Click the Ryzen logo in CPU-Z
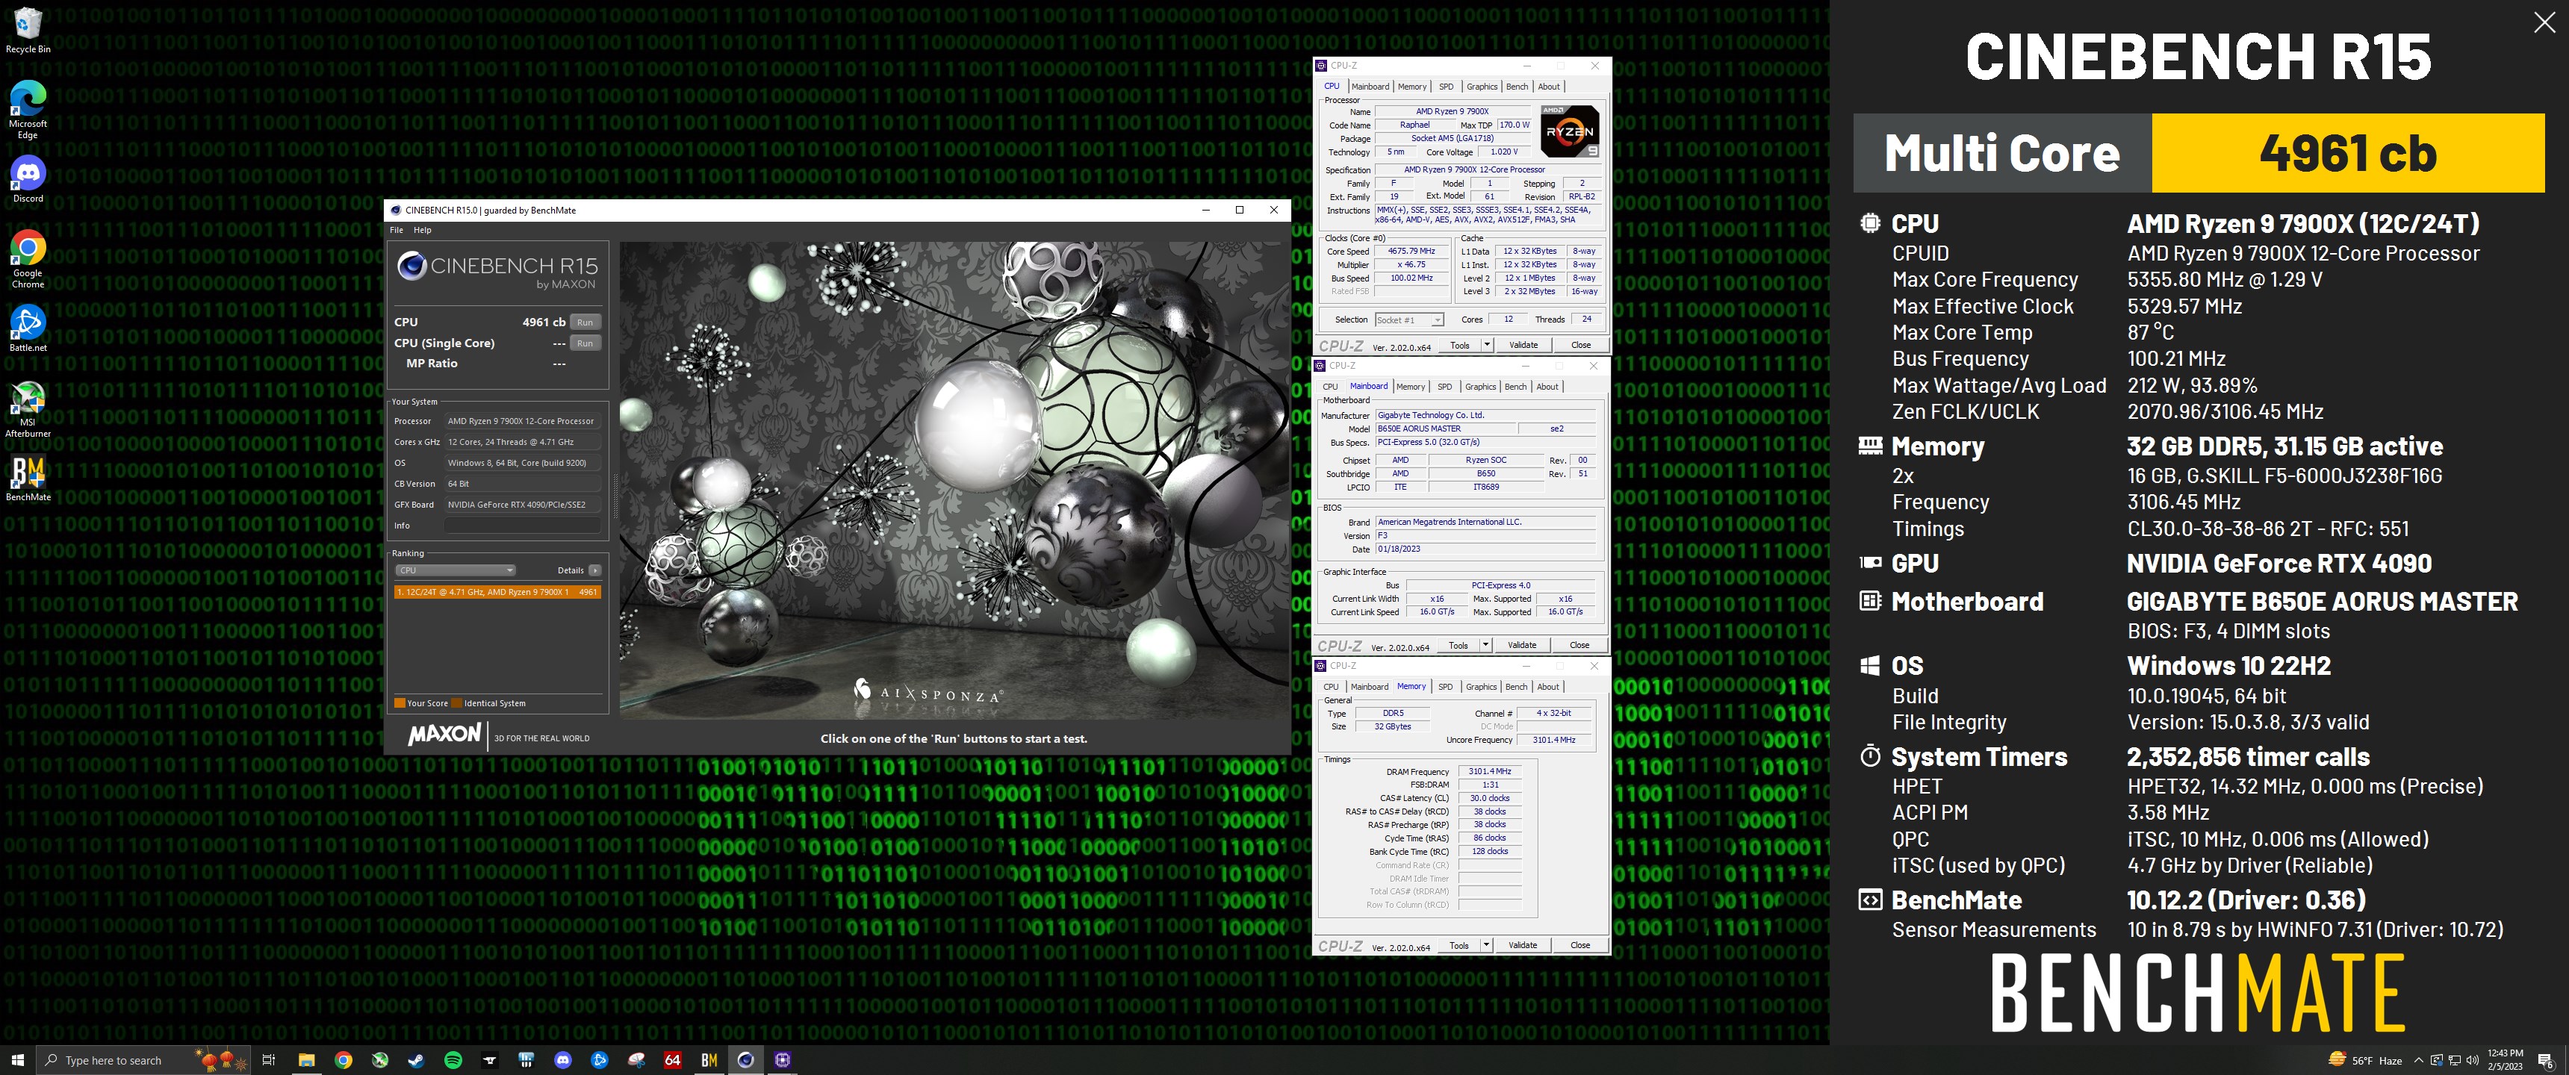2569x1075 pixels. pyautogui.click(x=1570, y=131)
